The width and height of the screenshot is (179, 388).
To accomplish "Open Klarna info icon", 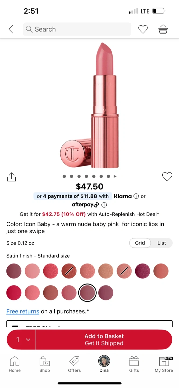I will click(136, 196).
